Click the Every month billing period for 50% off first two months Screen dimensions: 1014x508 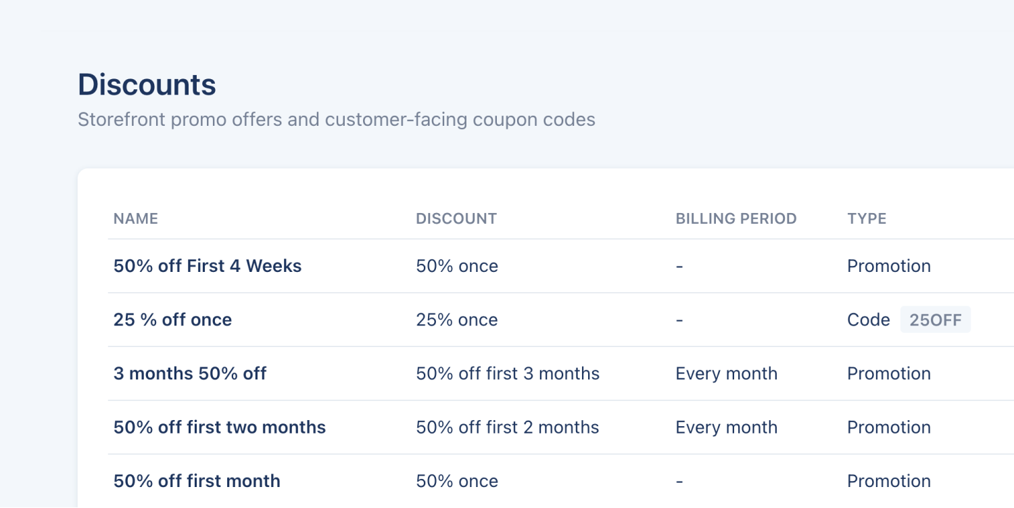tap(726, 427)
